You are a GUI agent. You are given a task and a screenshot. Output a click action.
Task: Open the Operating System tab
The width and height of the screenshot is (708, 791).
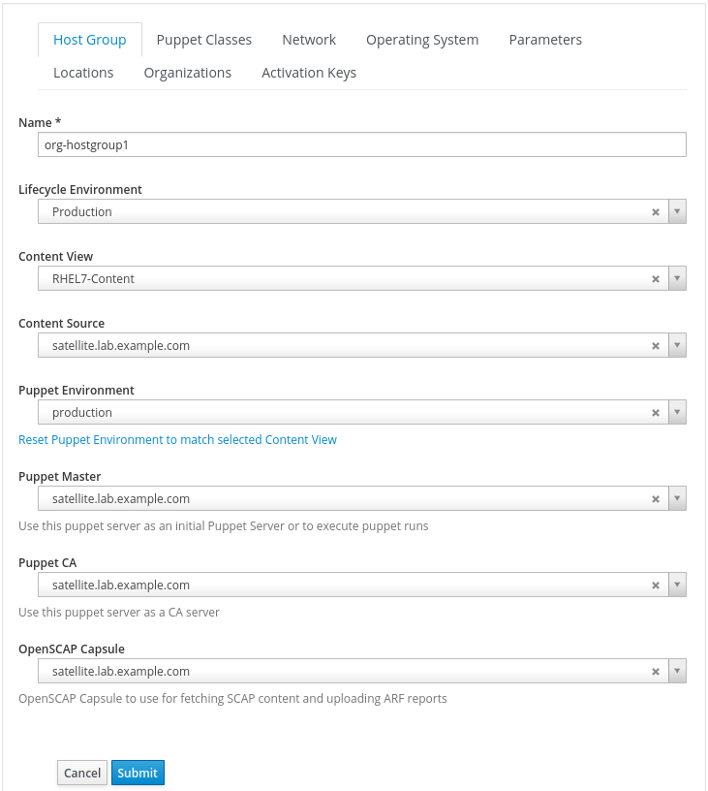coord(422,40)
